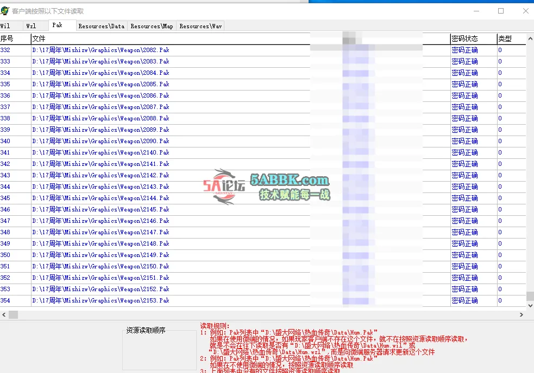Viewport: 534px width, 373px height.
Task: Switch to the Wzl tab
Action: point(31,26)
